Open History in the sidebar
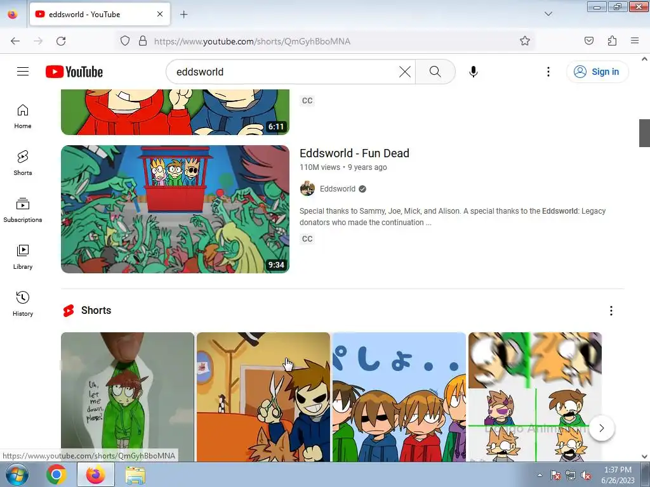 23,304
